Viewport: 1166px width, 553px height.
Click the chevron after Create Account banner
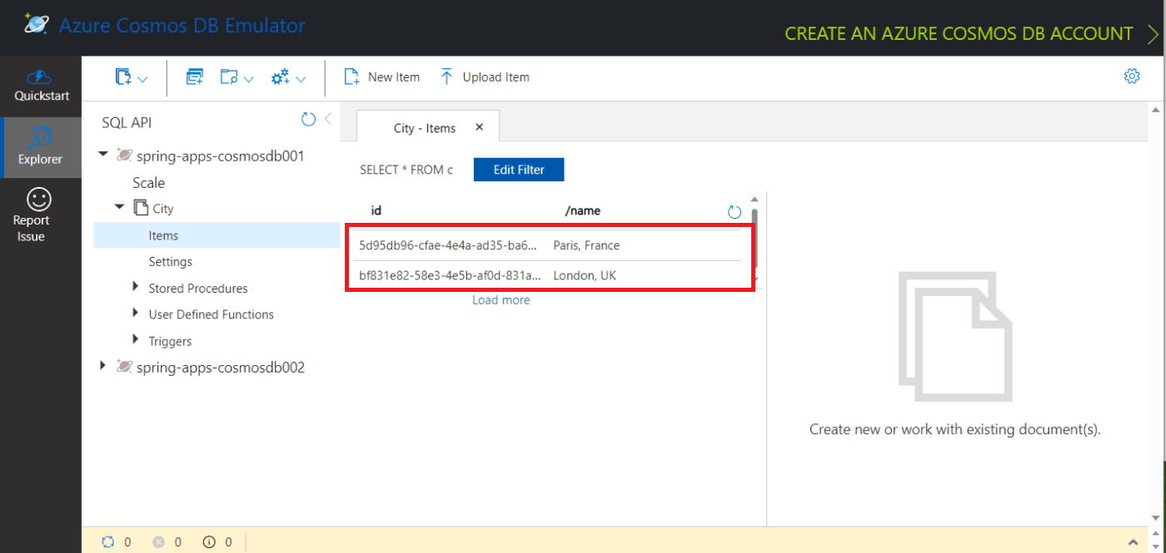click(1154, 34)
